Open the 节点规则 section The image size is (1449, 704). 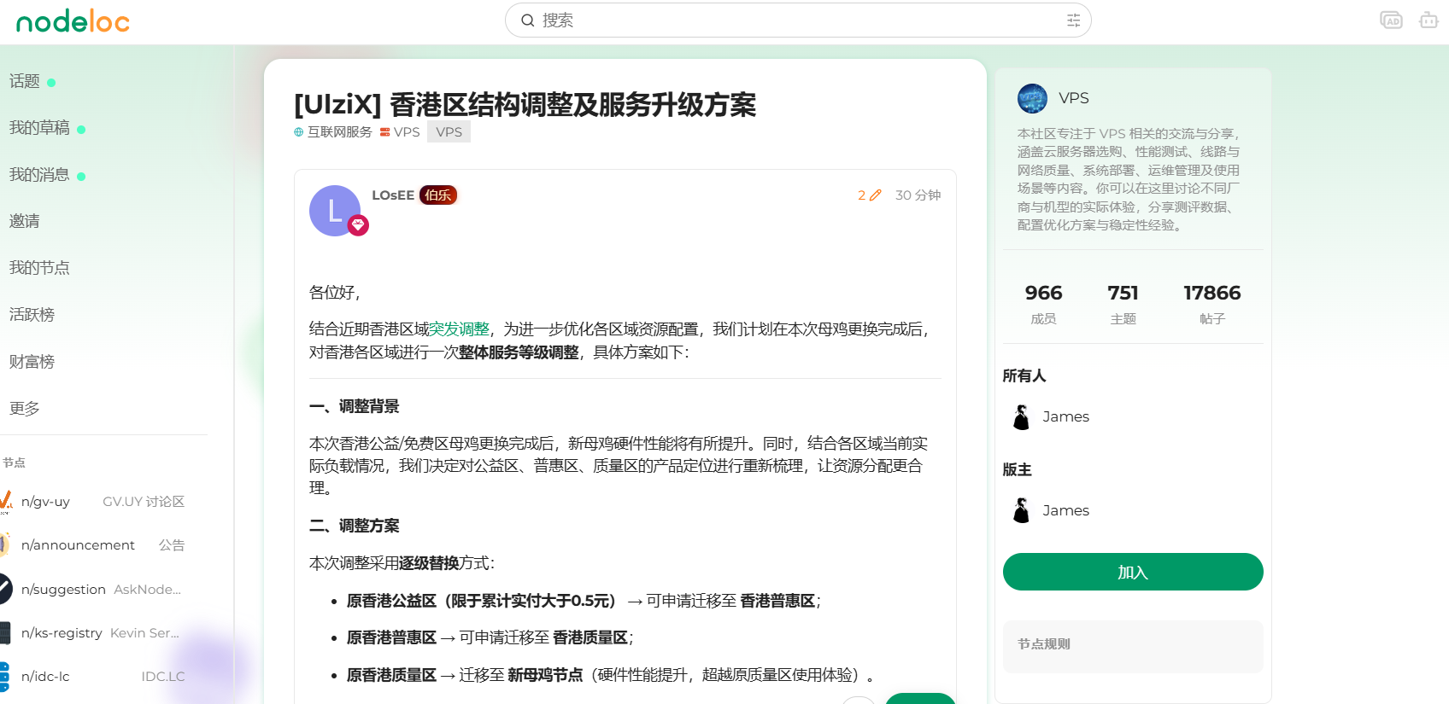[1133, 645]
